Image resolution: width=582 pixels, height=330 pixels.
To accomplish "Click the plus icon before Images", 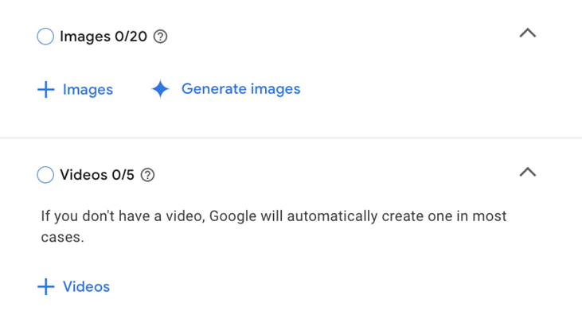I will [46, 90].
